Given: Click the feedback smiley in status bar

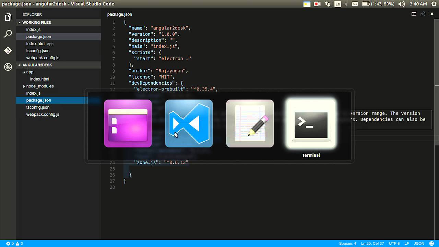Looking at the screenshot, I should tap(432, 244).
